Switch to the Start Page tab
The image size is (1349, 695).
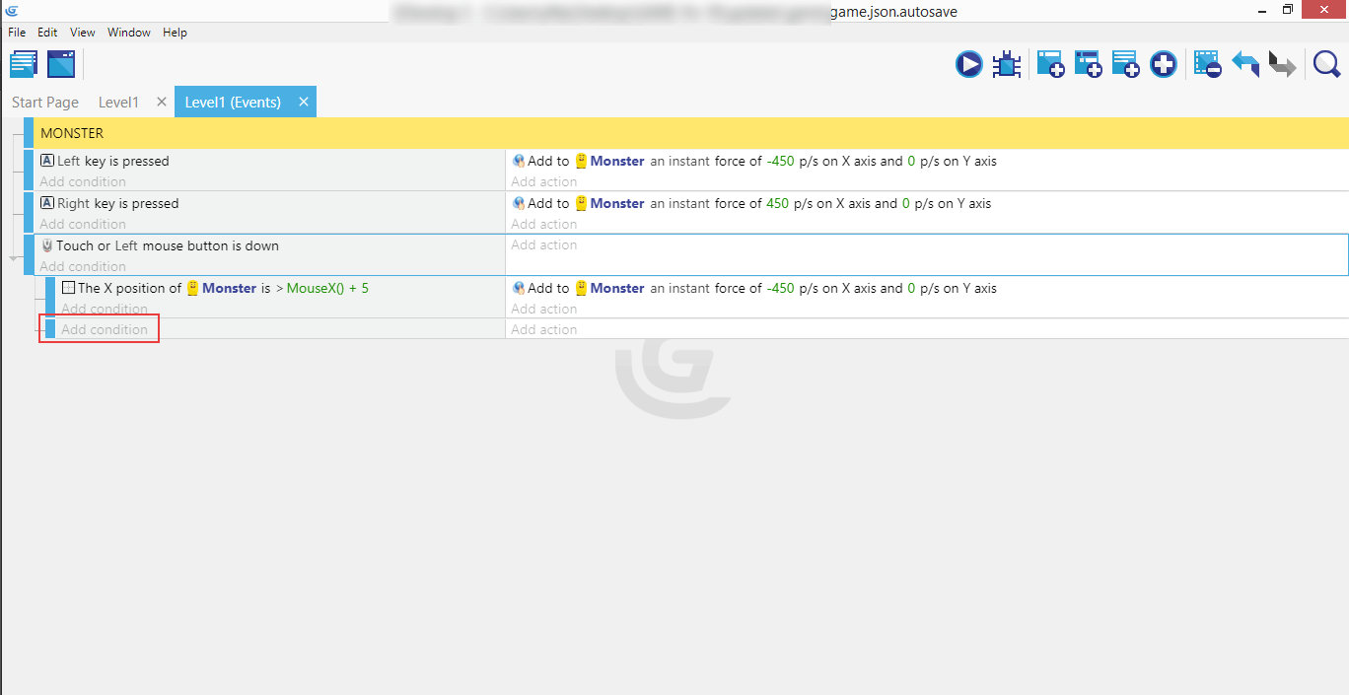click(45, 103)
